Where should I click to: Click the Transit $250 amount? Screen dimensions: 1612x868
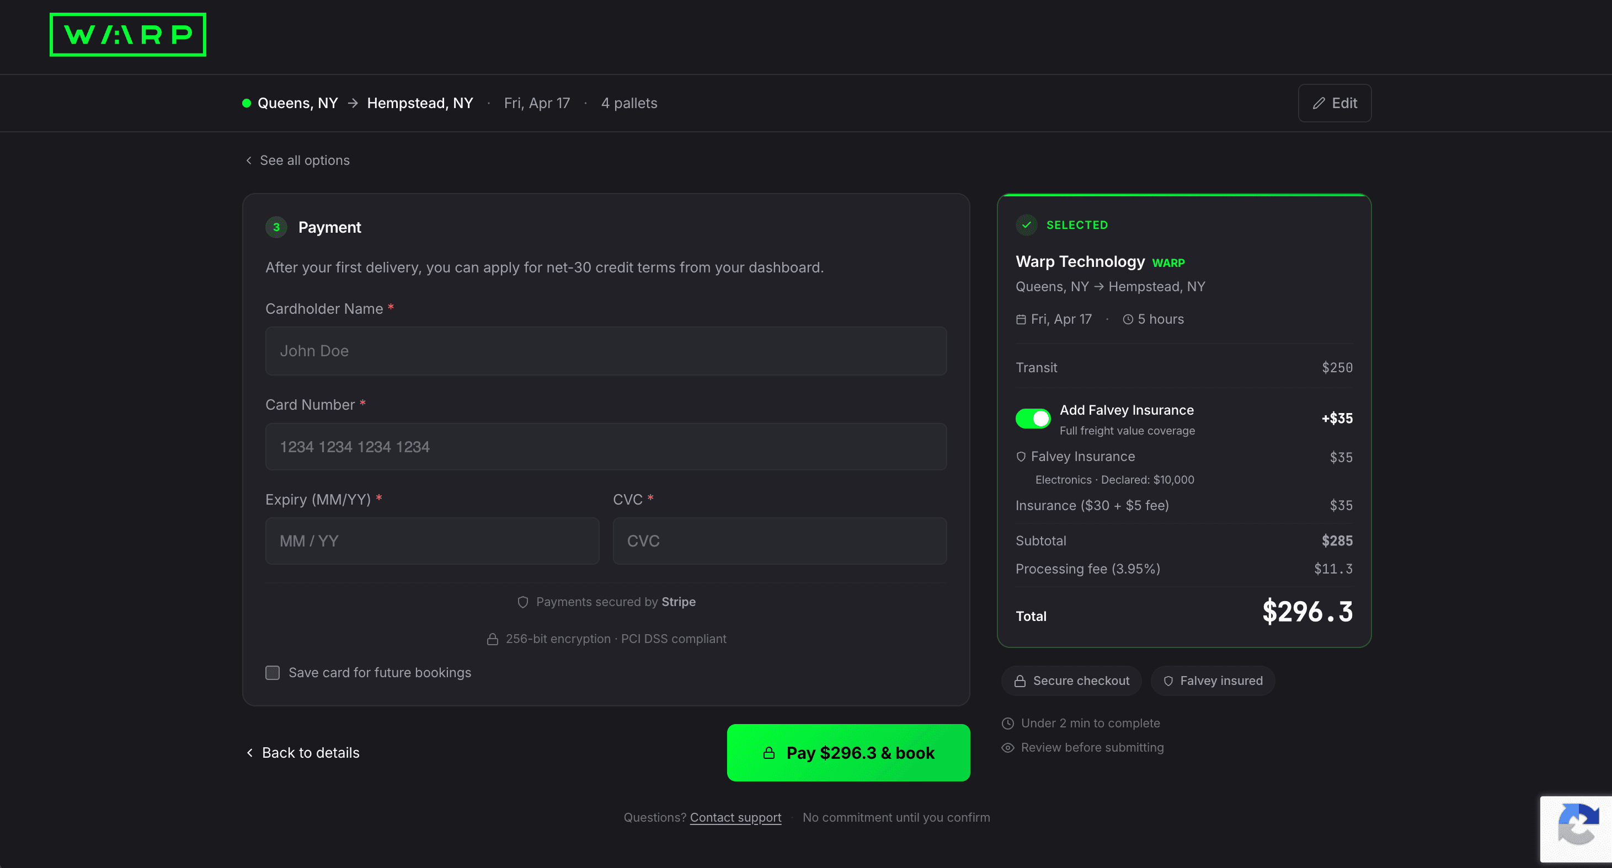pos(1337,368)
